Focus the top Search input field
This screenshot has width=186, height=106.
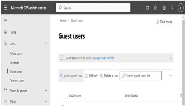pyautogui.click(x=93, y=8)
